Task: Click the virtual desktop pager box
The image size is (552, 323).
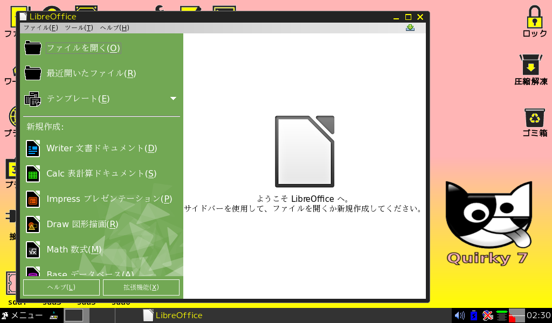Action: tap(73, 315)
